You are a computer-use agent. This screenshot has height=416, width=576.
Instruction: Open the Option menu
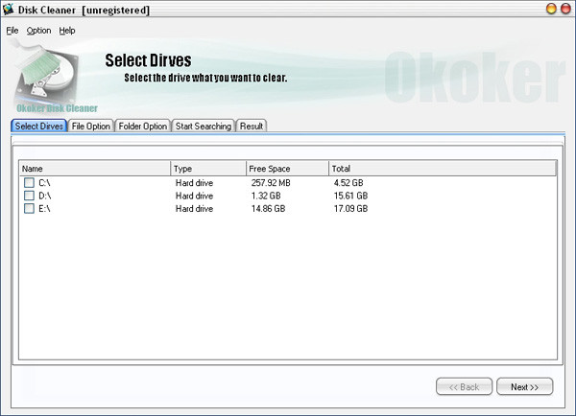[x=38, y=31]
